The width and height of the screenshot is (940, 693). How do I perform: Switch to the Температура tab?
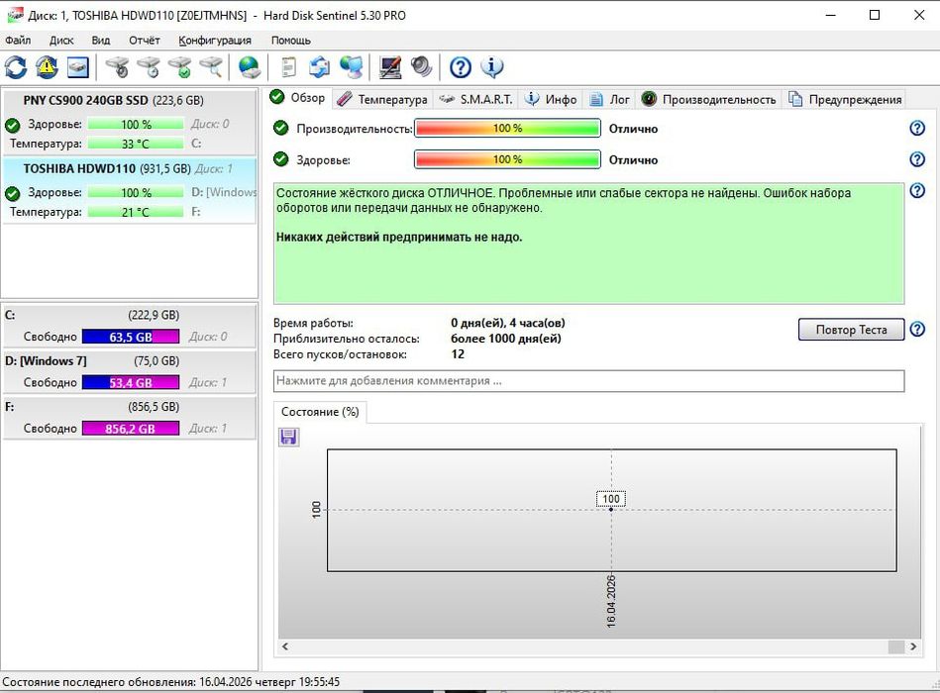pyautogui.click(x=382, y=99)
